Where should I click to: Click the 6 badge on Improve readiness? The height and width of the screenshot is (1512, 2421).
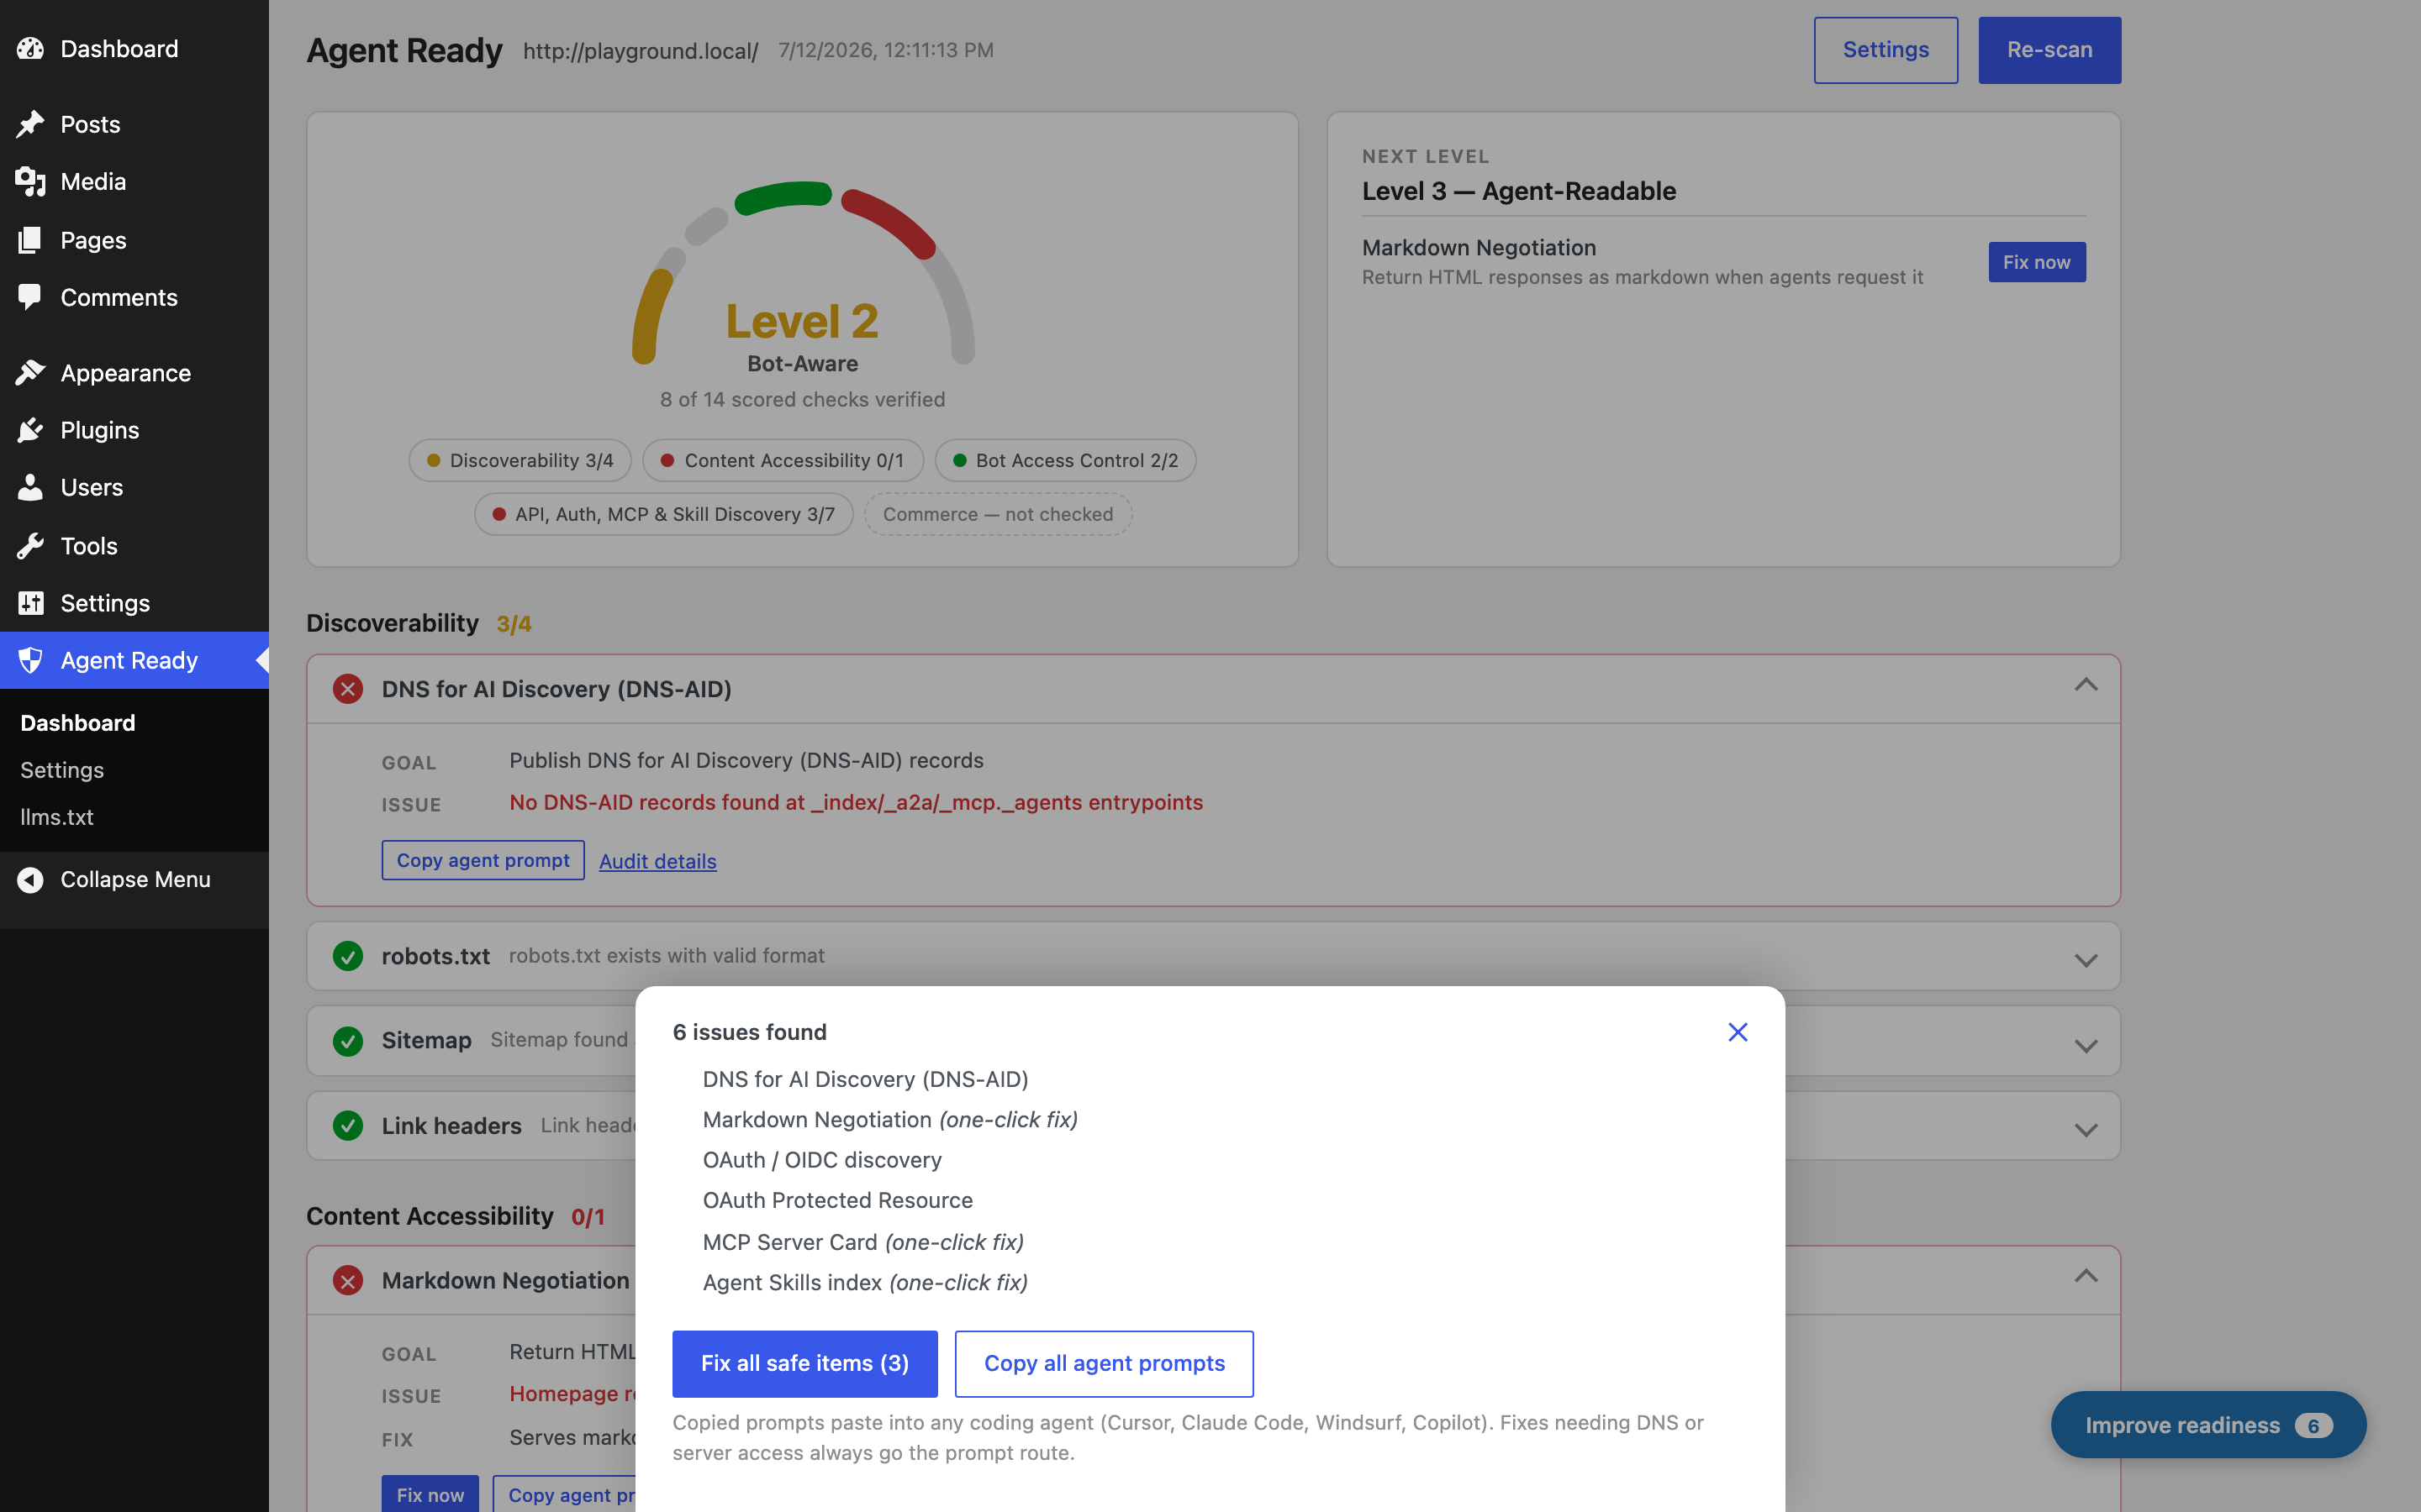click(2313, 1425)
